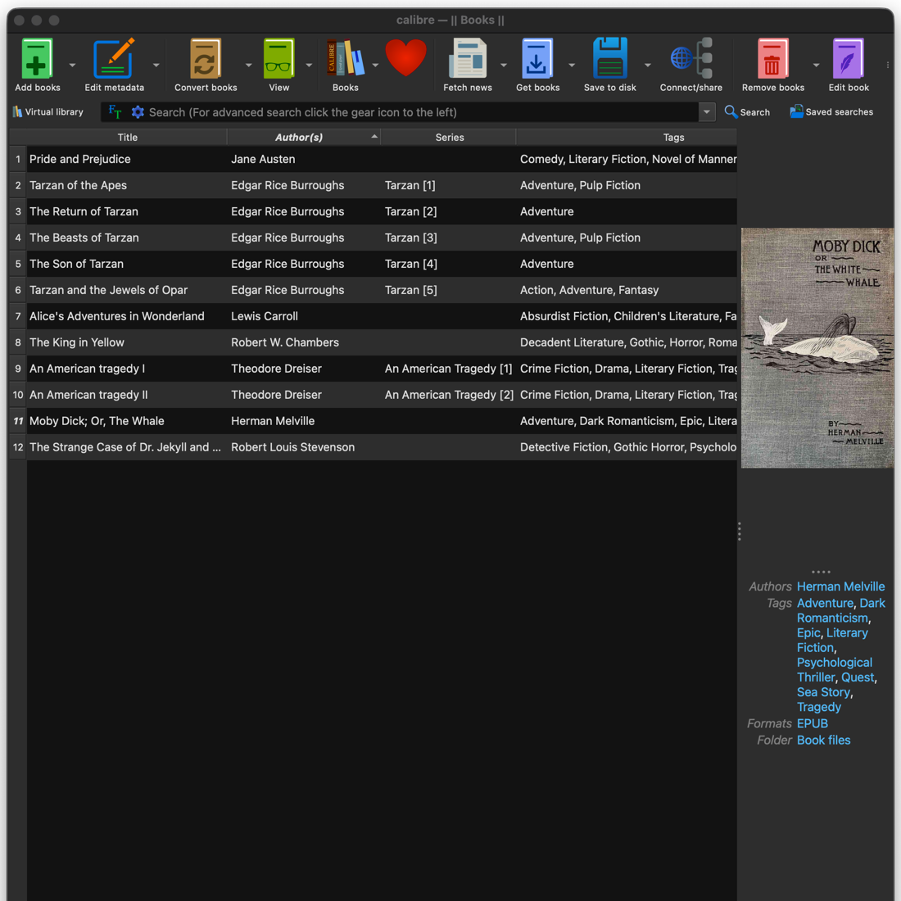Sort by the Title column header
Image resolution: width=901 pixels, height=901 pixels.
click(127, 138)
